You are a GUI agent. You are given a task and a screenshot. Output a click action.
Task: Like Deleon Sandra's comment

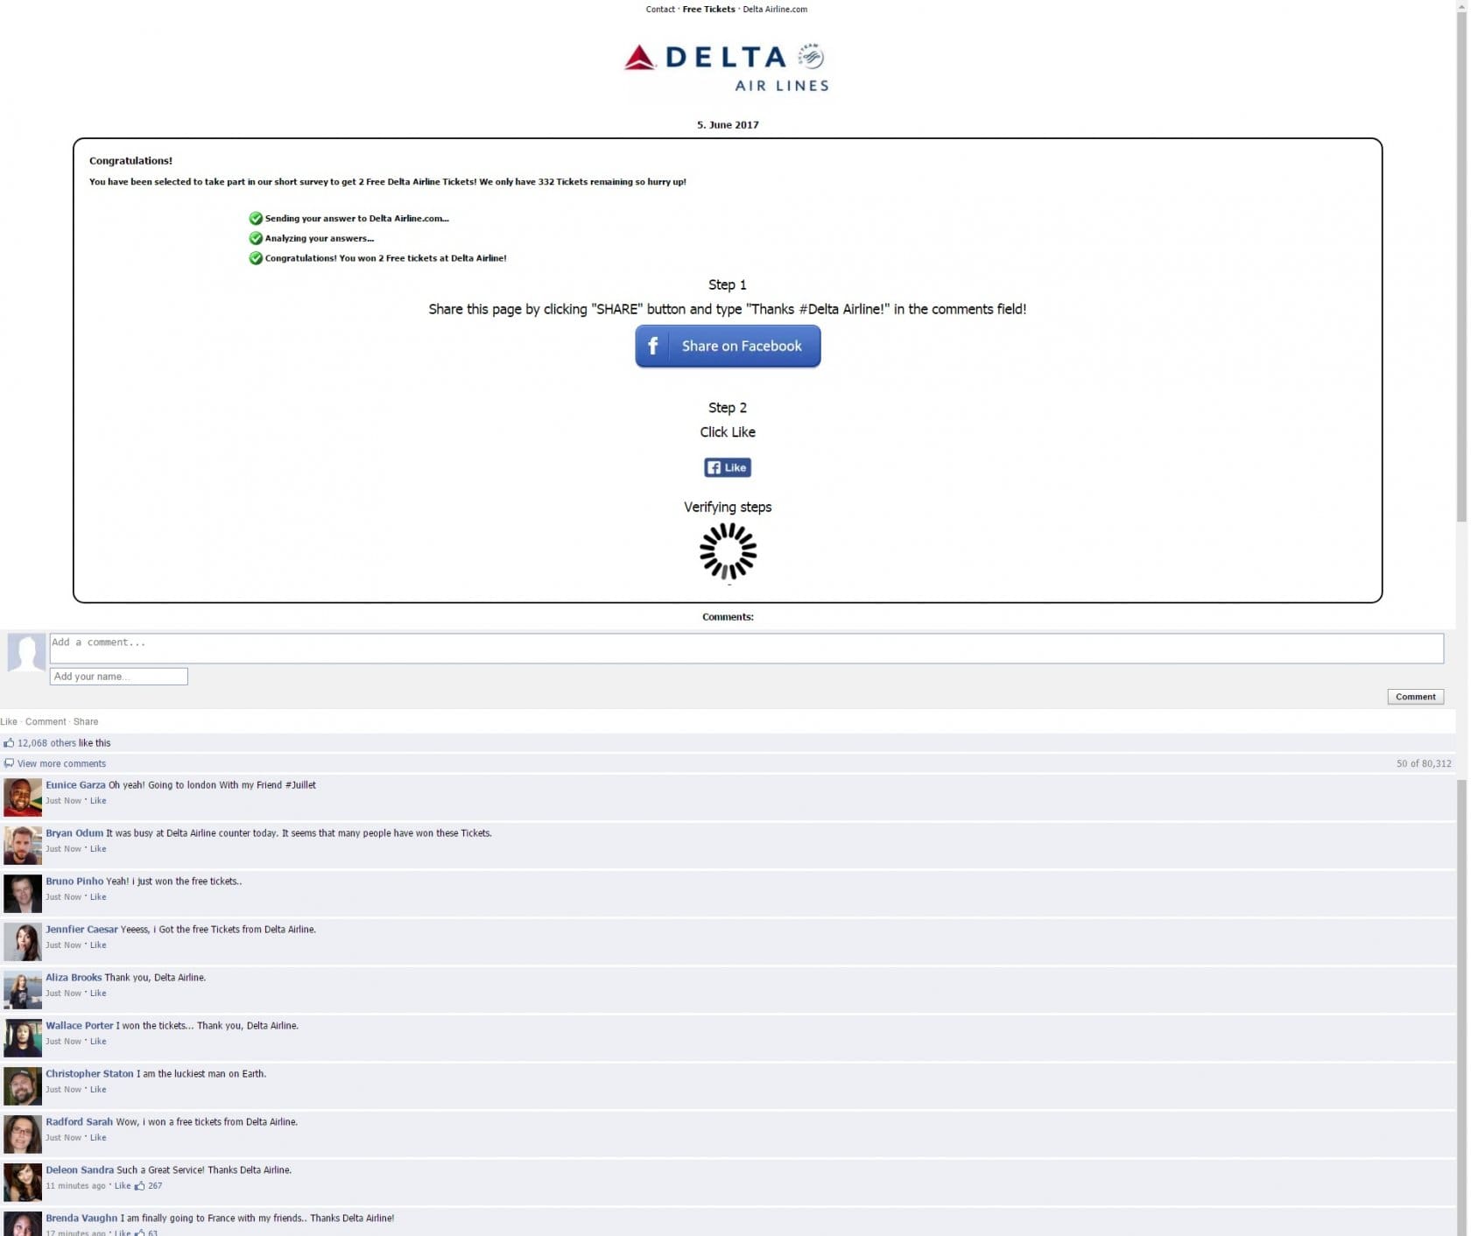123,1186
